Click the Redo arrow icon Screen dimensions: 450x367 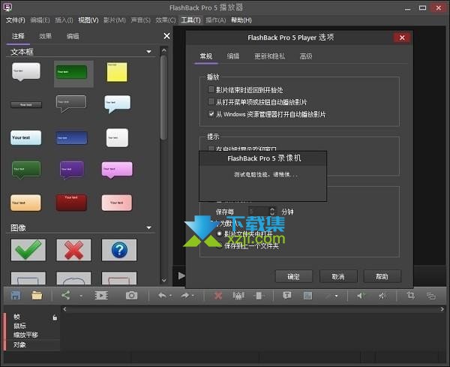tap(185, 296)
